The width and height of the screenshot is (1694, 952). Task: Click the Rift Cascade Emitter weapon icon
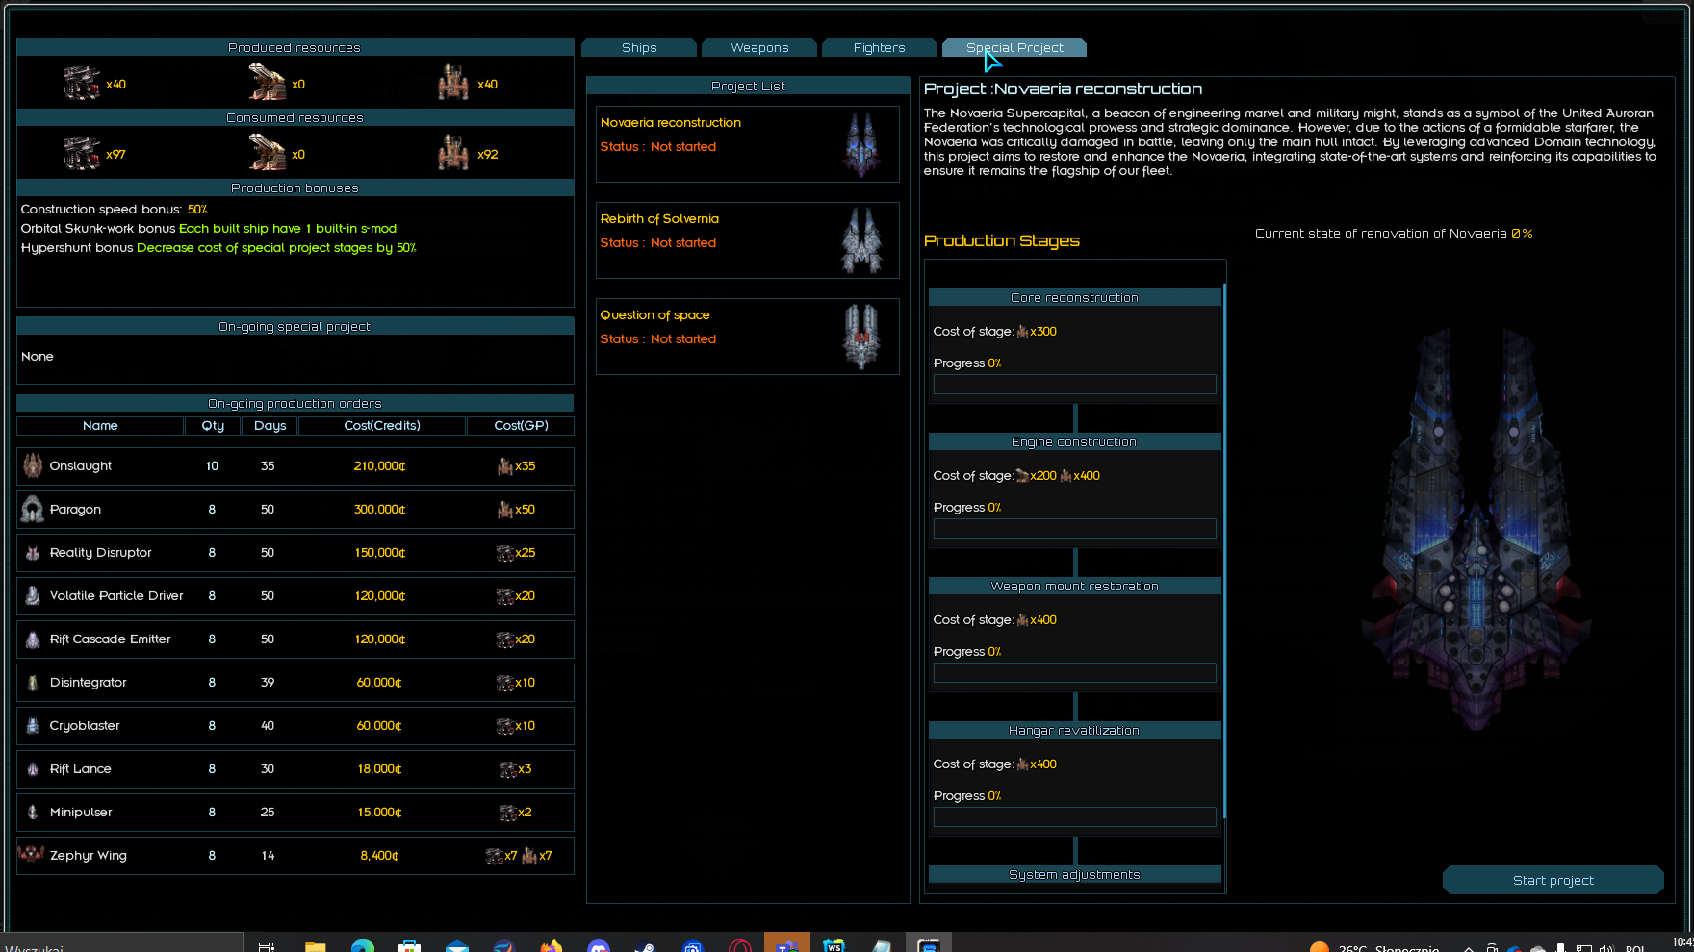(x=33, y=639)
